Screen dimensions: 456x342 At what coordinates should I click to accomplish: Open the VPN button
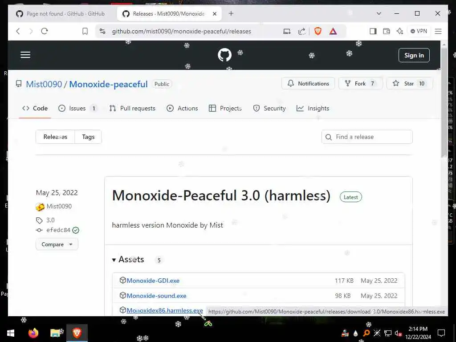[x=419, y=31]
